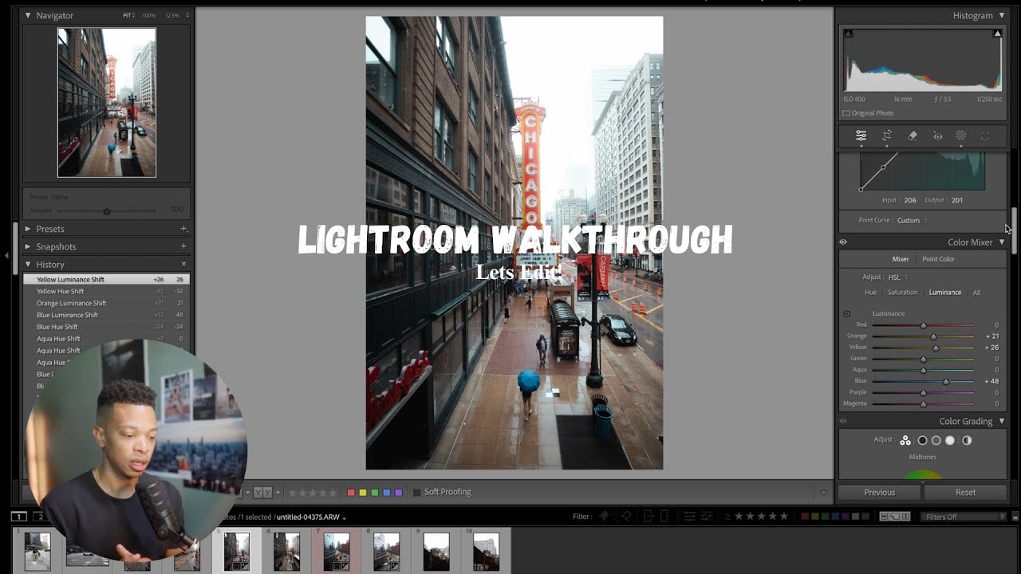1021x574 pixels.
Task: Set Navigator zoom to 100%
Action: click(x=149, y=15)
